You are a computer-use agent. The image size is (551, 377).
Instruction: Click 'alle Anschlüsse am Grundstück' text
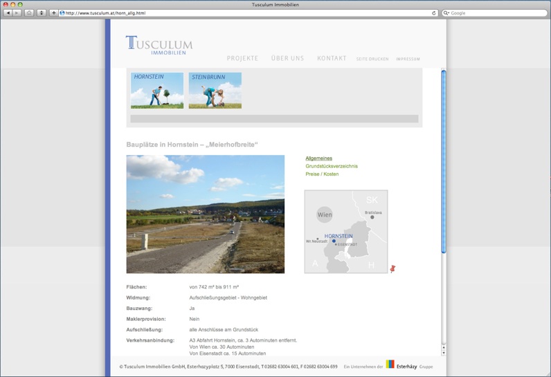point(224,329)
